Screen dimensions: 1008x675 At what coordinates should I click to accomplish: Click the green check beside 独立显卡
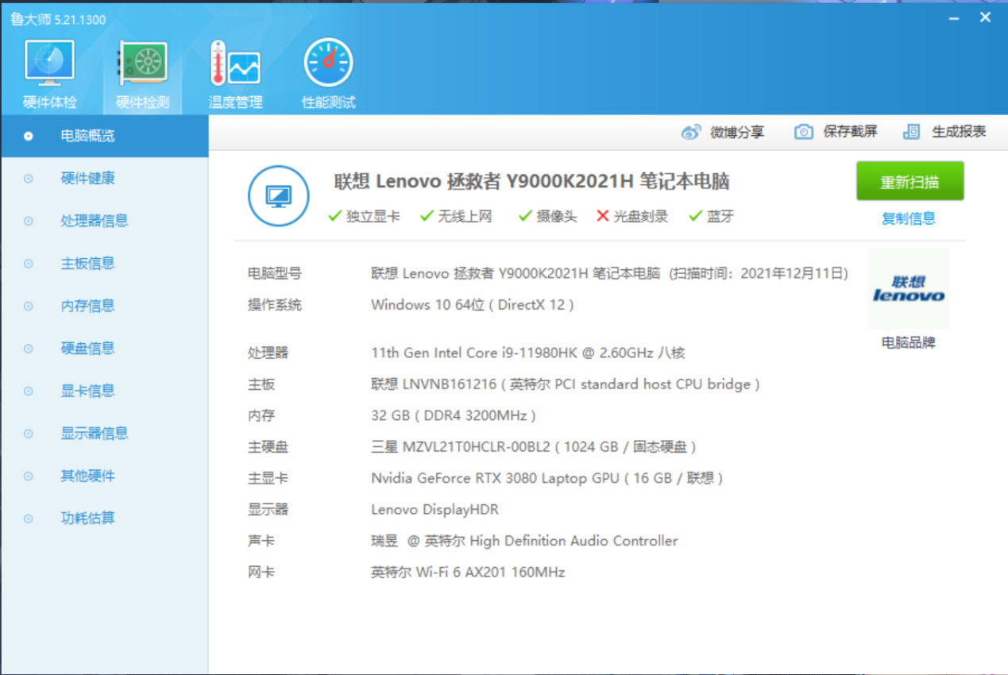(x=334, y=216)
